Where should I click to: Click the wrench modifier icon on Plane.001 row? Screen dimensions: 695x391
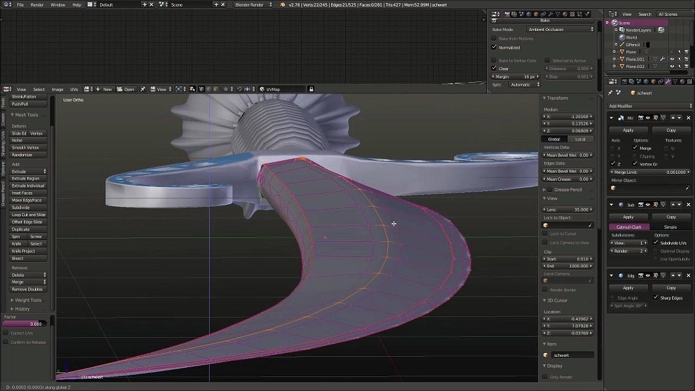click(x=662, y=59)
